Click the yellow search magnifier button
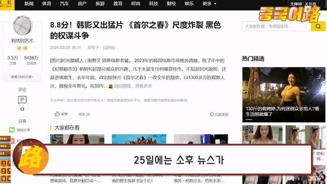327x184 pixels. [318, 26]
